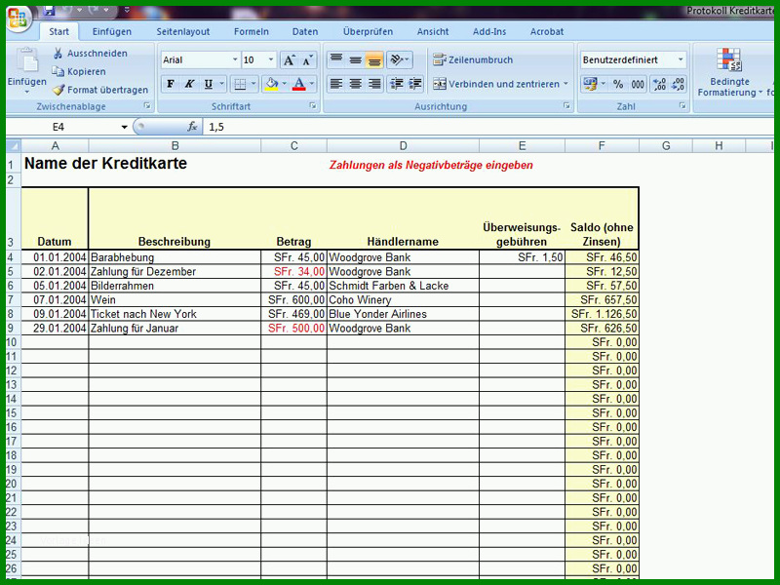This screenshot has height=585, width=780.
Task: Click formula bar showing 1,5
Action: [x=488, y=127]
